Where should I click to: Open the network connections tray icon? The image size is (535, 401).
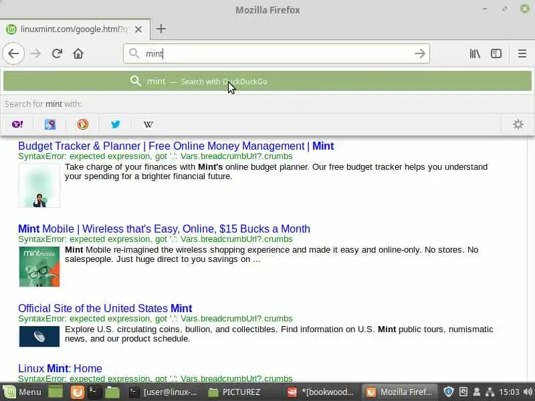pos(490,392)
